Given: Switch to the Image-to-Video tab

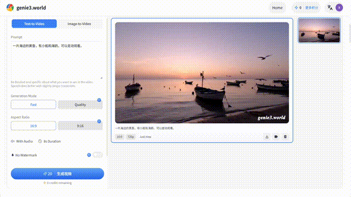Looking at the screenshot, I should 79,24.
